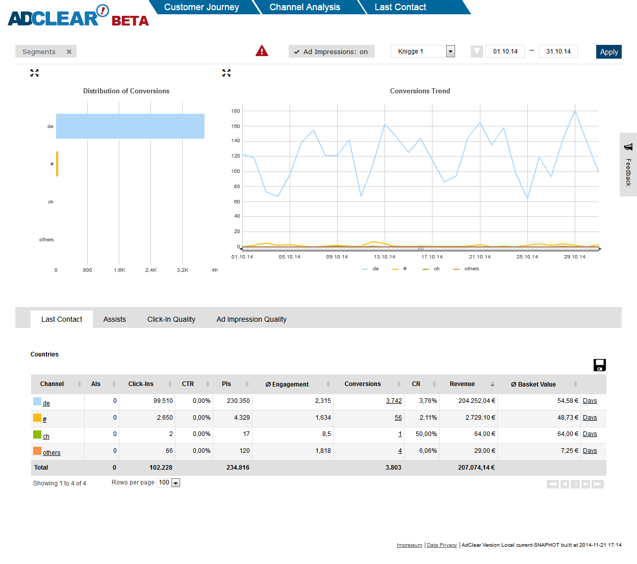Open the Channel Analysis navigation tab
The width and height of the screenshot is (637, 564).
pyautogui.click(x=304, y=7)
